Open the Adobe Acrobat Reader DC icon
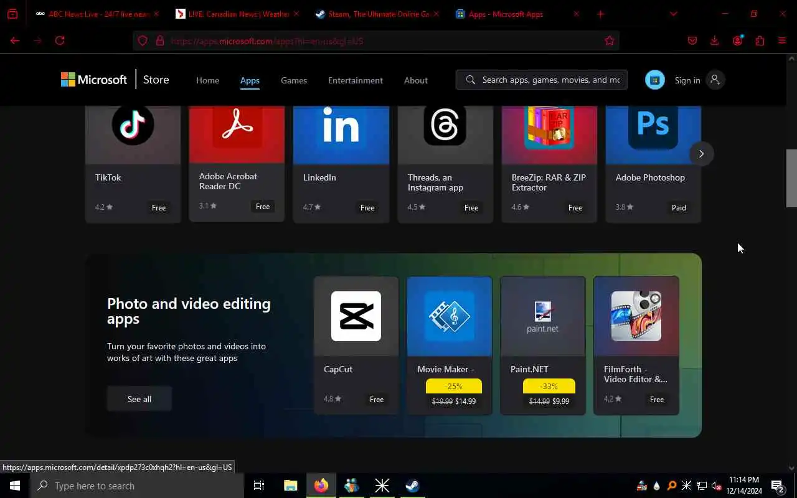 (237, 126)
